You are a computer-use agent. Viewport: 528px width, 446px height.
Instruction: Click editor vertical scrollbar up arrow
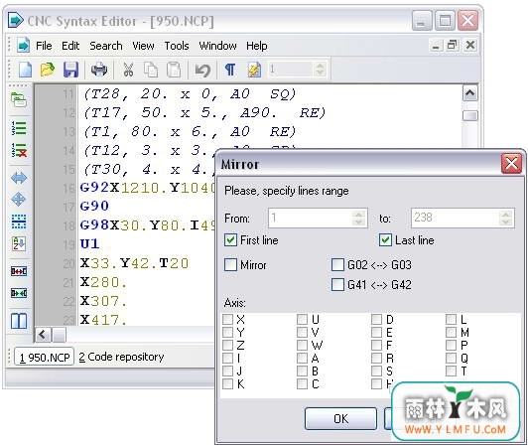[470, 93]
